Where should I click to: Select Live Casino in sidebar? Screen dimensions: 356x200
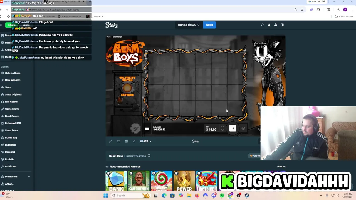pos(11,102)
